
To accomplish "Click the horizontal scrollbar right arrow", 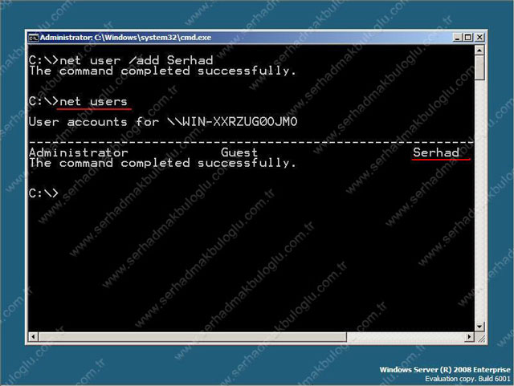I will pos(468,337).
